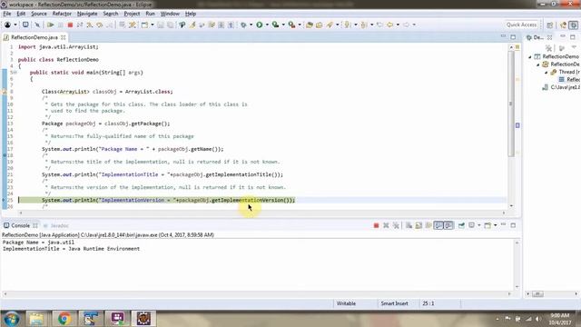Image resolution: width=581 pixels, height=327 pixels.
Task: Open the Refactor menu
Action: pos(62,14)
